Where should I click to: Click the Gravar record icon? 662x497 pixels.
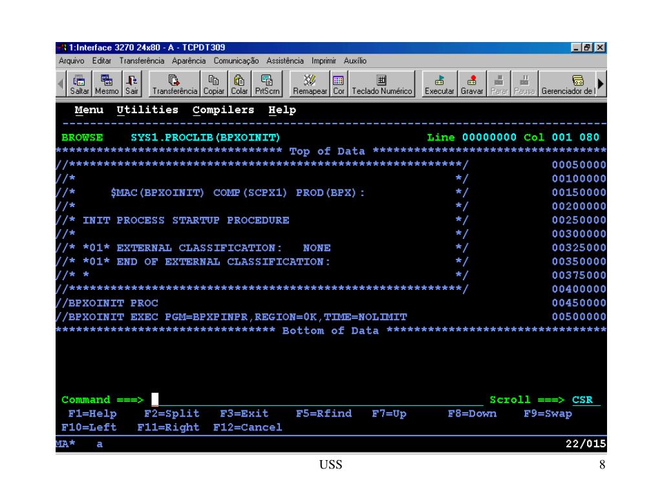click(x=471, y=84)
